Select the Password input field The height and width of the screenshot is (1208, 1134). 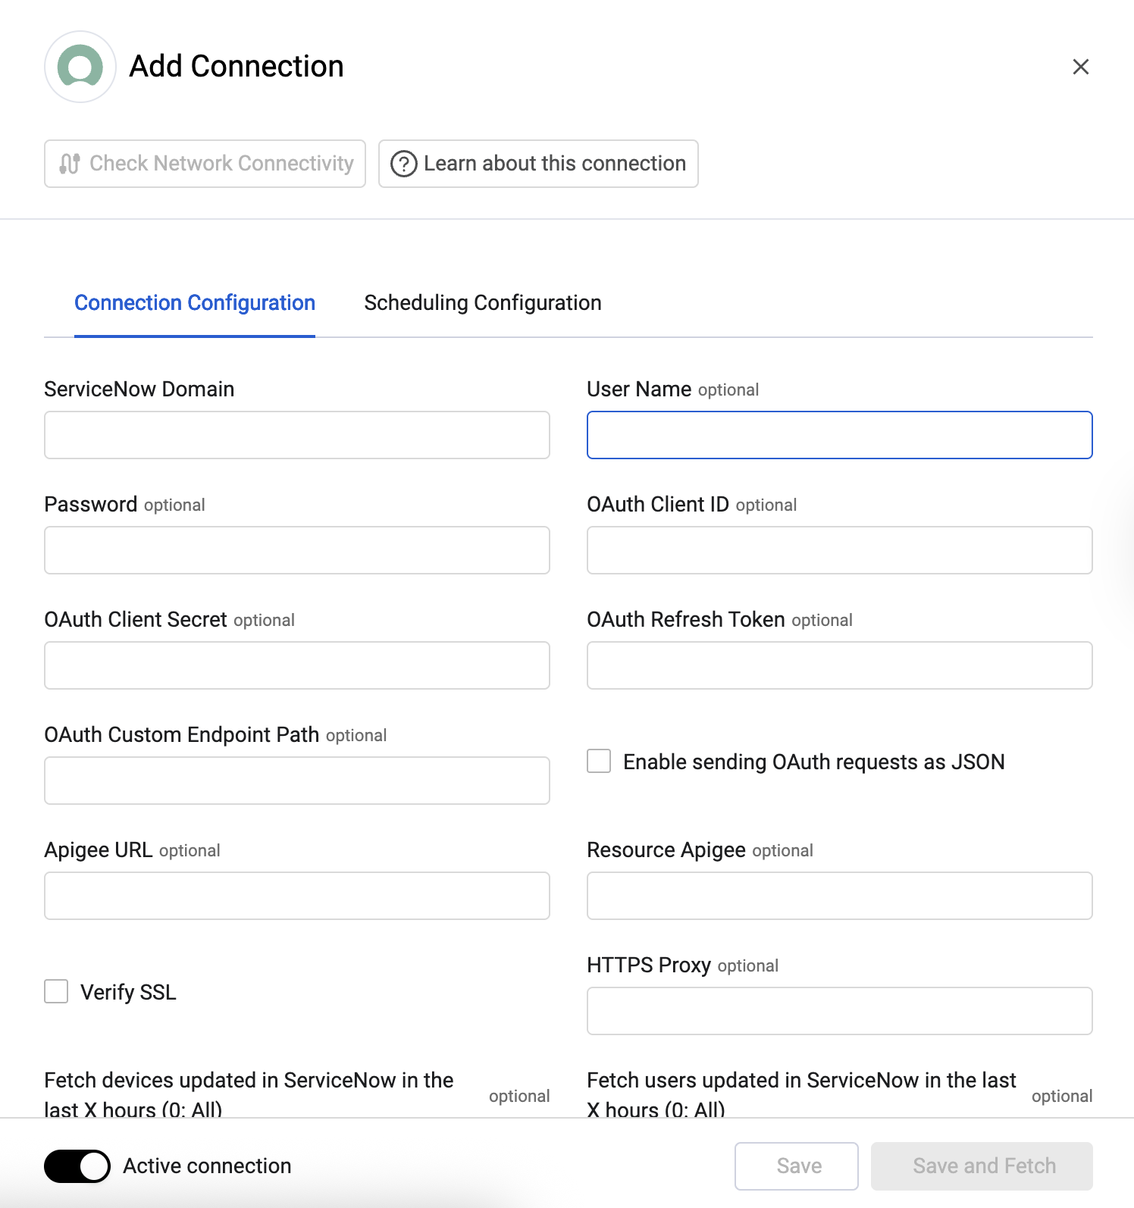pyautogui.click(x=297, y=550)
